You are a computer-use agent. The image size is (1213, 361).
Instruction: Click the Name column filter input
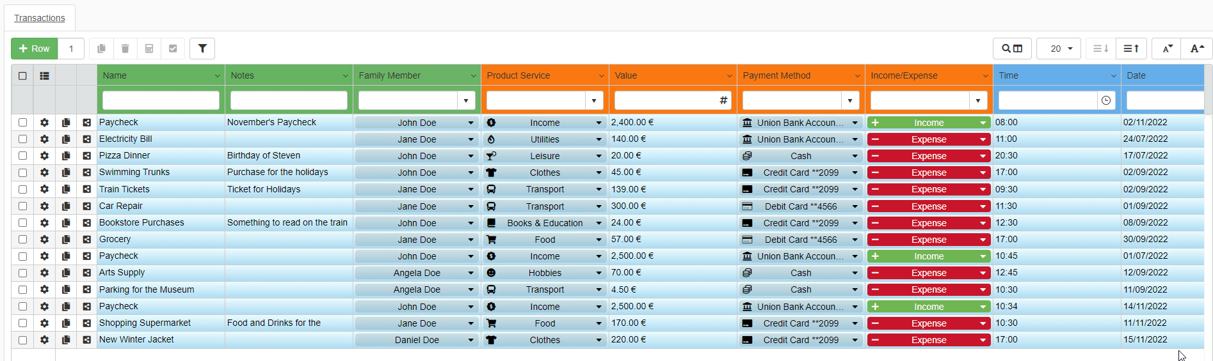161,100
